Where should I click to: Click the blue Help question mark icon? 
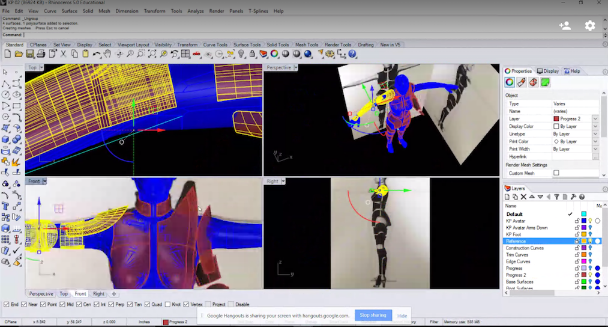pyautogui.click(x=352, y=54)
